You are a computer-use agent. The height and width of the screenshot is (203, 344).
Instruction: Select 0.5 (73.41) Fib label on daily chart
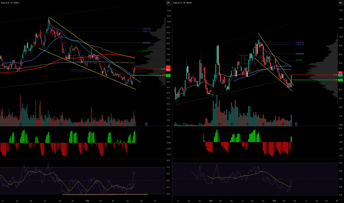pos(146,51)
